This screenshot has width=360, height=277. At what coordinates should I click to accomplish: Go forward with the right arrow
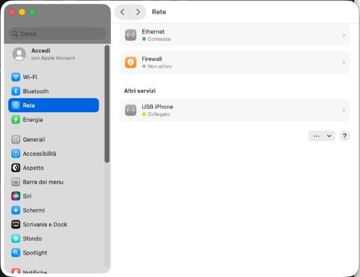pyautogui.click(x=138, y=12)
